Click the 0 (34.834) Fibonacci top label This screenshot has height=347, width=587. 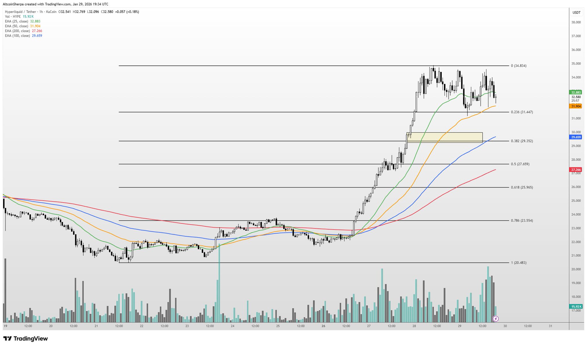pyautogui.click(x=518, y=66)
